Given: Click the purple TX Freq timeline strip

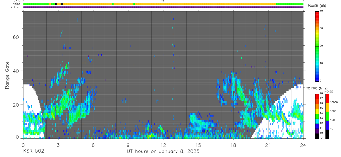Looking at the screenshot, I should tap(163, 7).
